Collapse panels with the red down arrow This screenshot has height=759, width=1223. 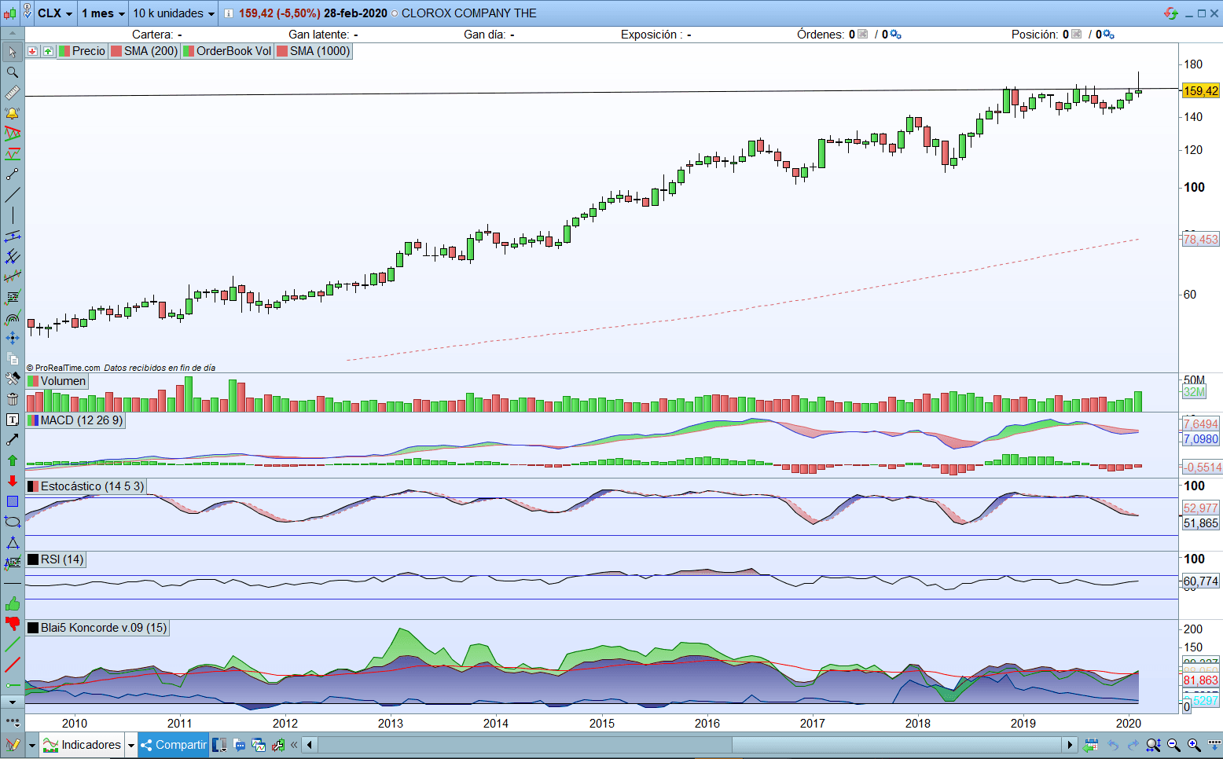click(32, 51)
